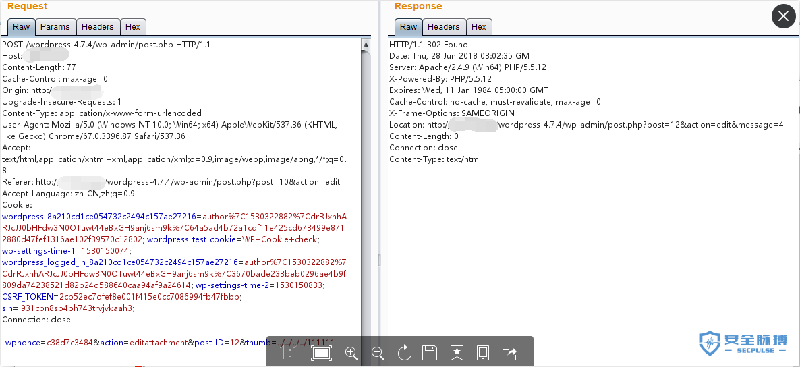The image size is (800, 367).
Task: Click the 'Accept-Language: zh-CN,zh;q=0.9' line
Action: 68,194
